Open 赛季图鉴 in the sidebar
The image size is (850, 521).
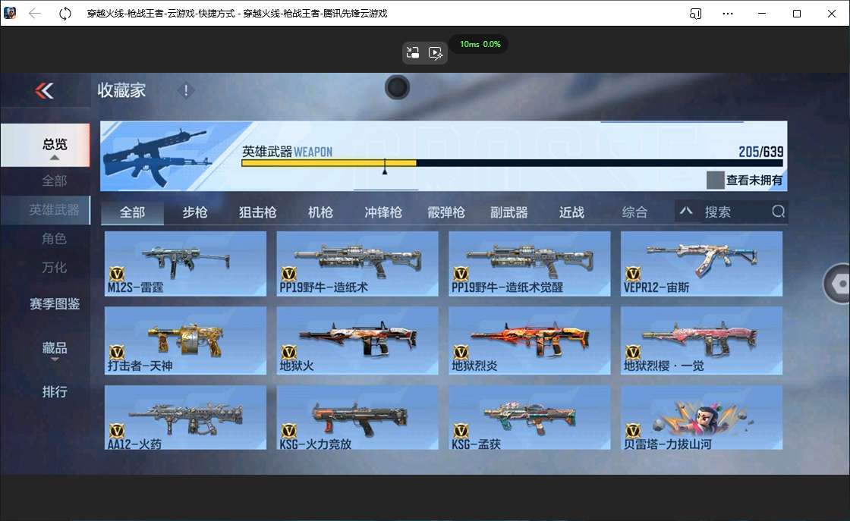click(54, 304)
